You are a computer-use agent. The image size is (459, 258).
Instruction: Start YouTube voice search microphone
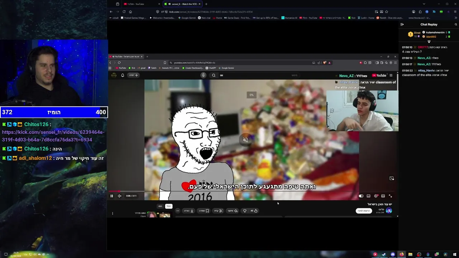pos(203,75)
